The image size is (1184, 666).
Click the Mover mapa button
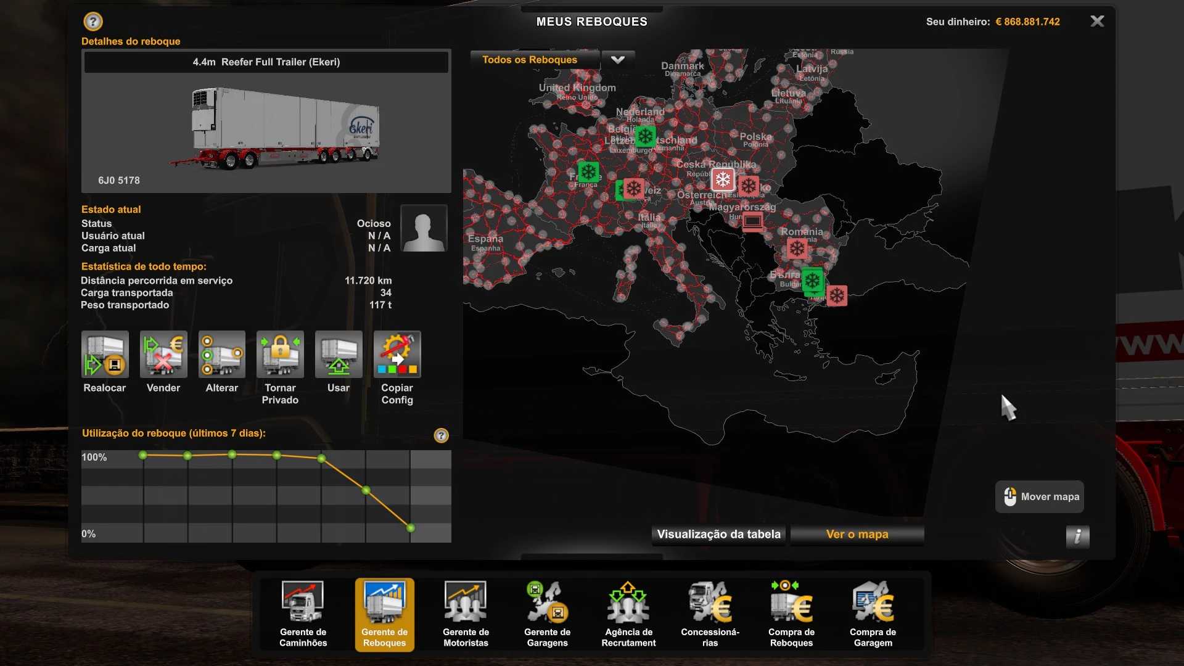1040,497
